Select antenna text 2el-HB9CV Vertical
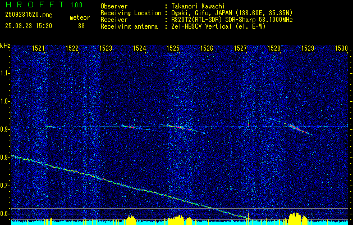This screenshot has width=353, height=225. tap(201, 26)
